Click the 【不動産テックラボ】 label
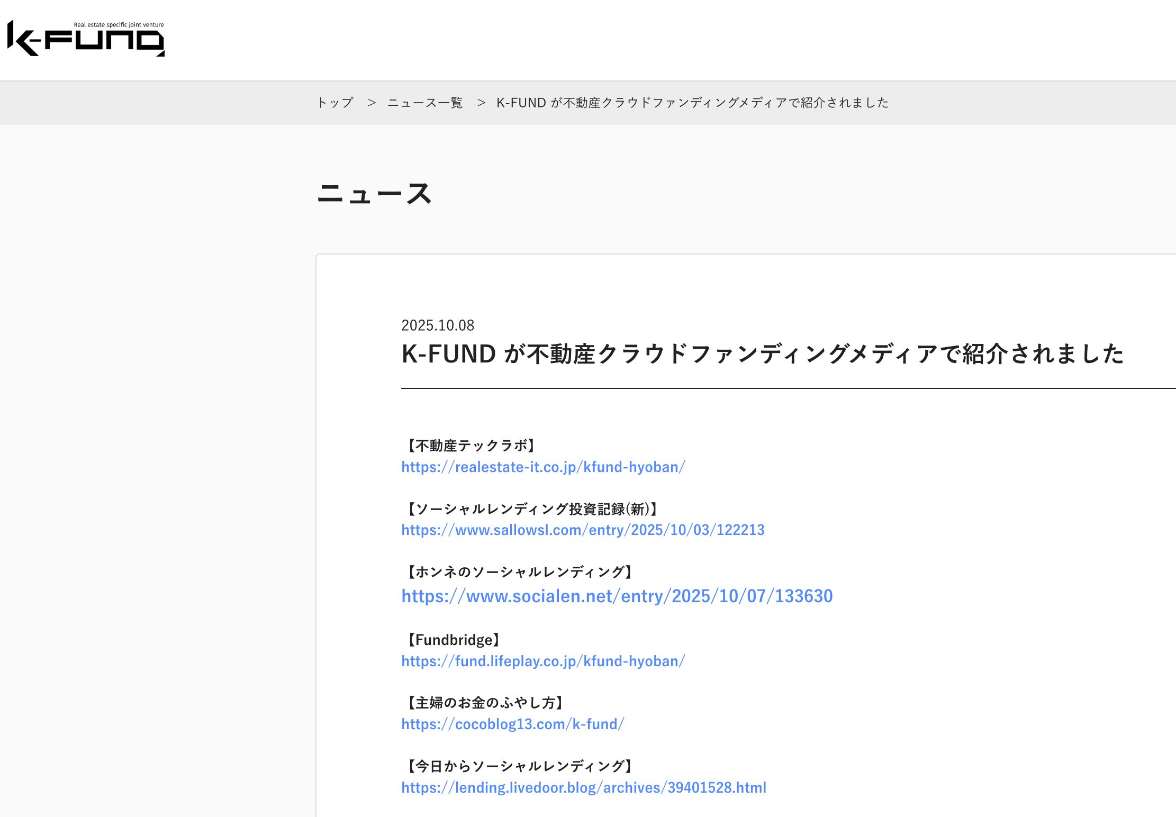This screenshot has height=817, width=1176. click(471, 446)
